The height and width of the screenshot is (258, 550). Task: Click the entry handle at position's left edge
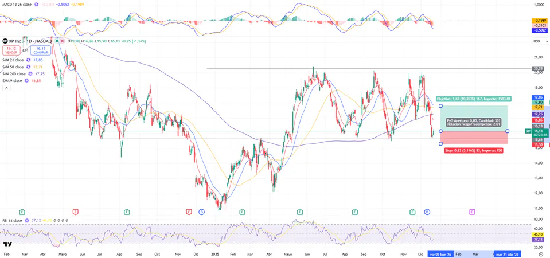tap(440, 131)
